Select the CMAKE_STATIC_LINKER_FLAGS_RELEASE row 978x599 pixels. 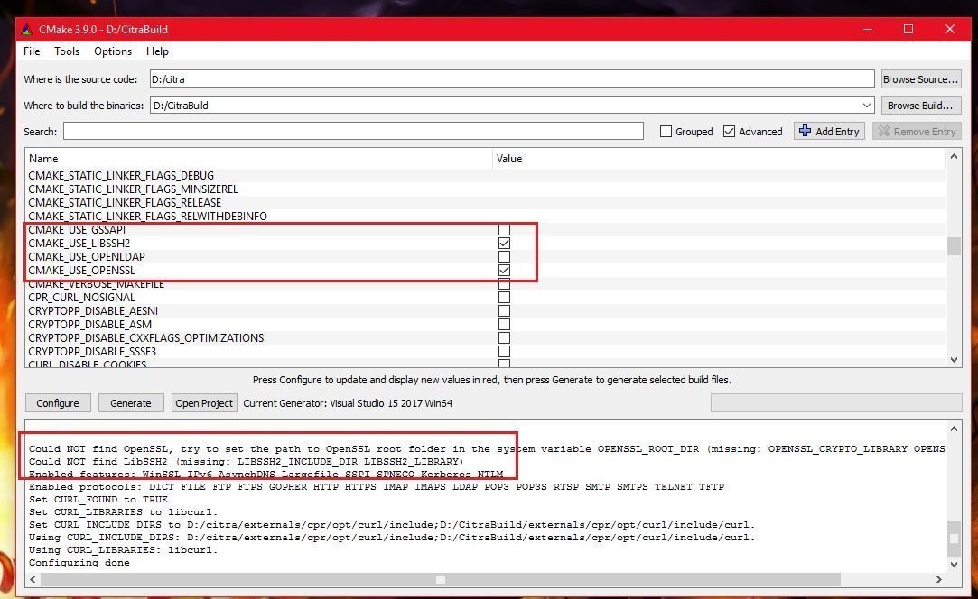(x=485, y=203)
